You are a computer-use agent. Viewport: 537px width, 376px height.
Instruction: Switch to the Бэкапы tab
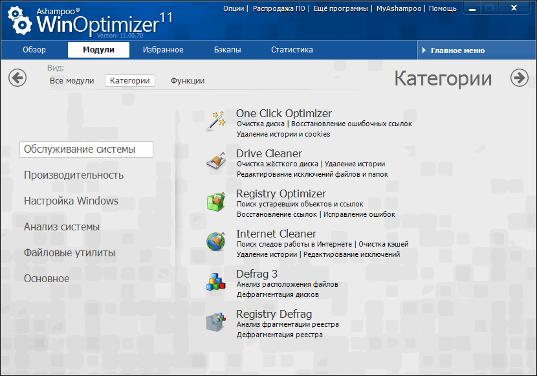(228, 50)
